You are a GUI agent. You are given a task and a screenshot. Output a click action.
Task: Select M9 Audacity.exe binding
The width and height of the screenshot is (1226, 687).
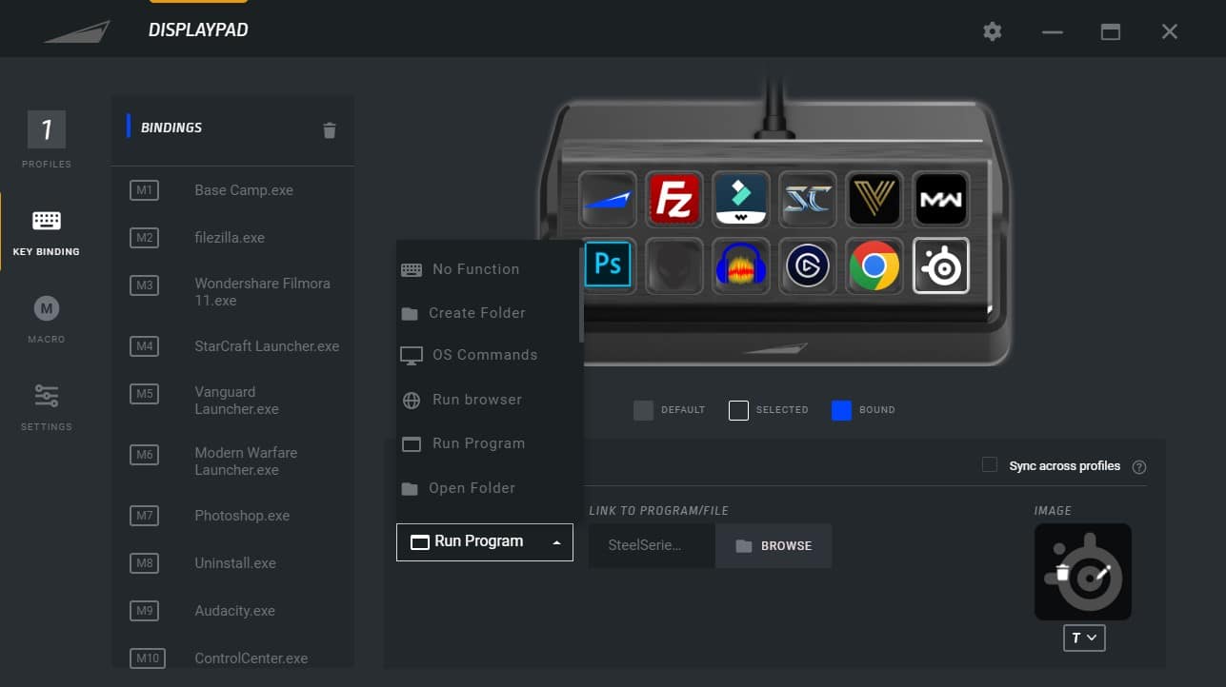pos(232,611)
